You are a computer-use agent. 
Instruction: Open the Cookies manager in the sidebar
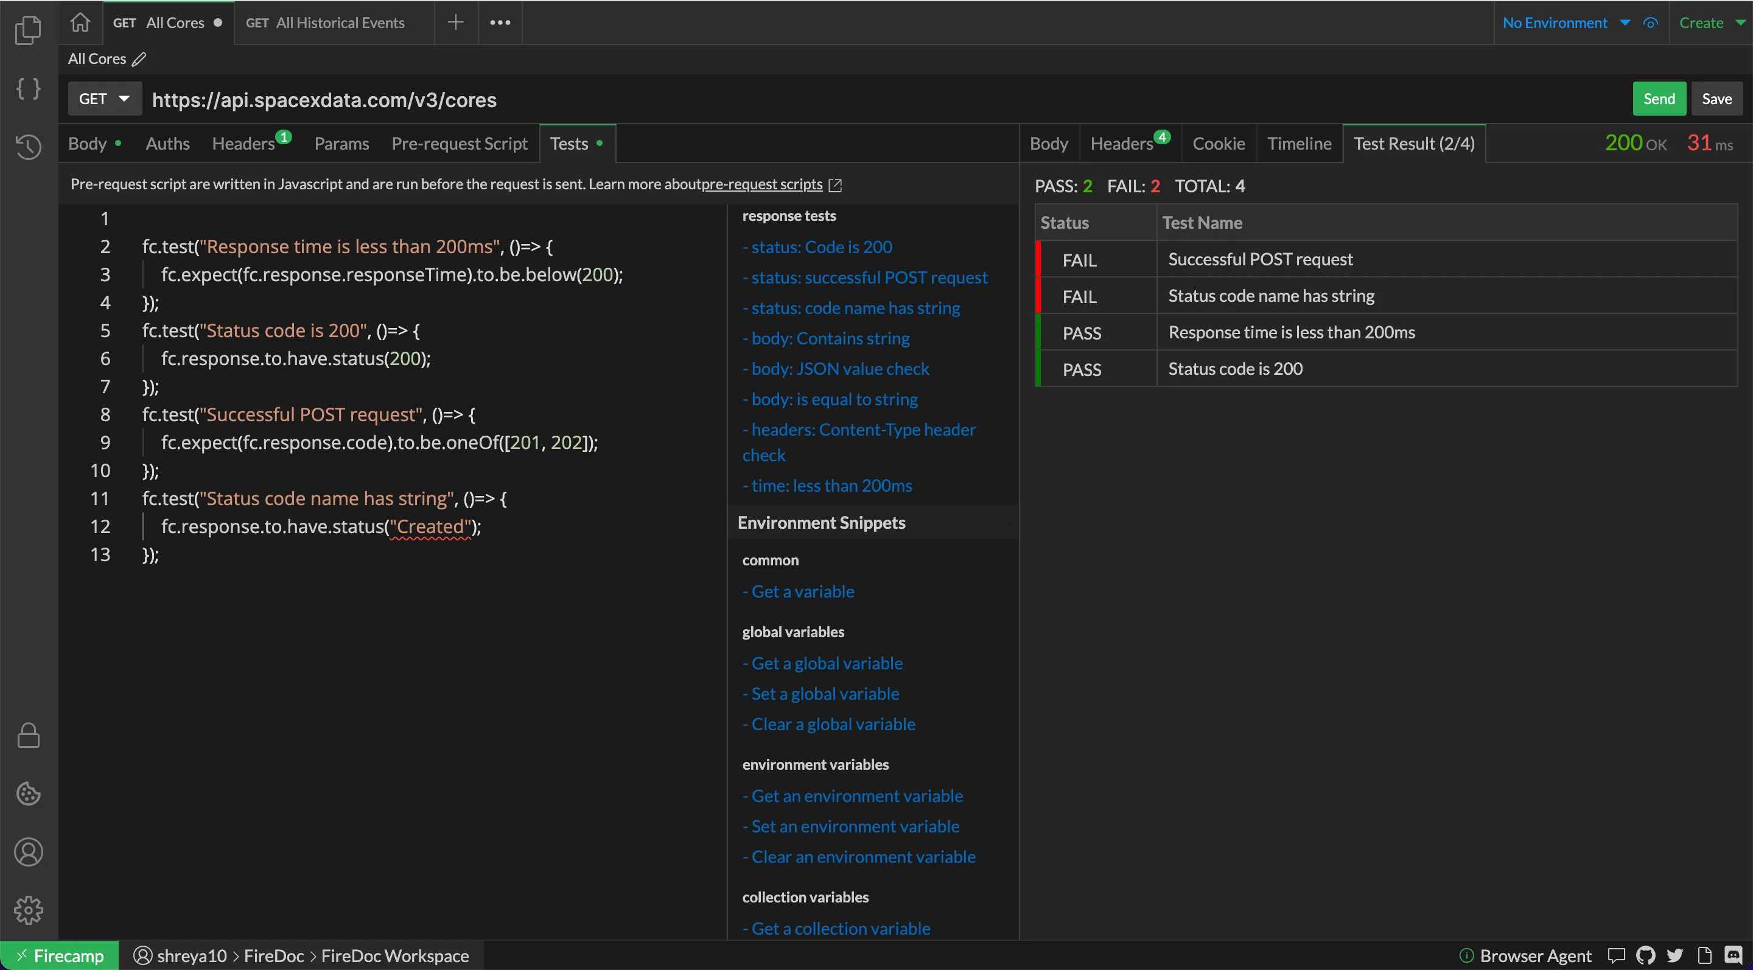tap(29, 794)
